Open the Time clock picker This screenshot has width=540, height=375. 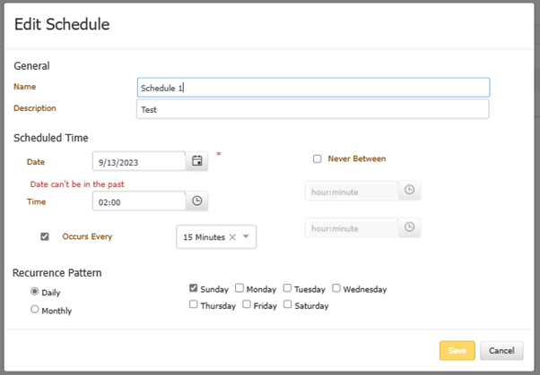(x=197, y=200)
